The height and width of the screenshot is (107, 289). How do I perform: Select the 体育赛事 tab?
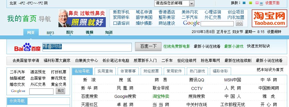coord(128,71)
